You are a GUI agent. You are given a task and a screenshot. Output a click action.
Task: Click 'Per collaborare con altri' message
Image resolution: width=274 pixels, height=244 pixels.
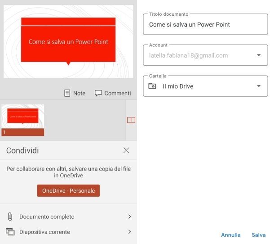click(68, 172)
